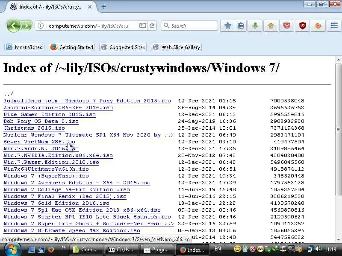The image size is (342, 256).
Task: Click scrollbar up arrow
Action: click(x=338, y=60)
